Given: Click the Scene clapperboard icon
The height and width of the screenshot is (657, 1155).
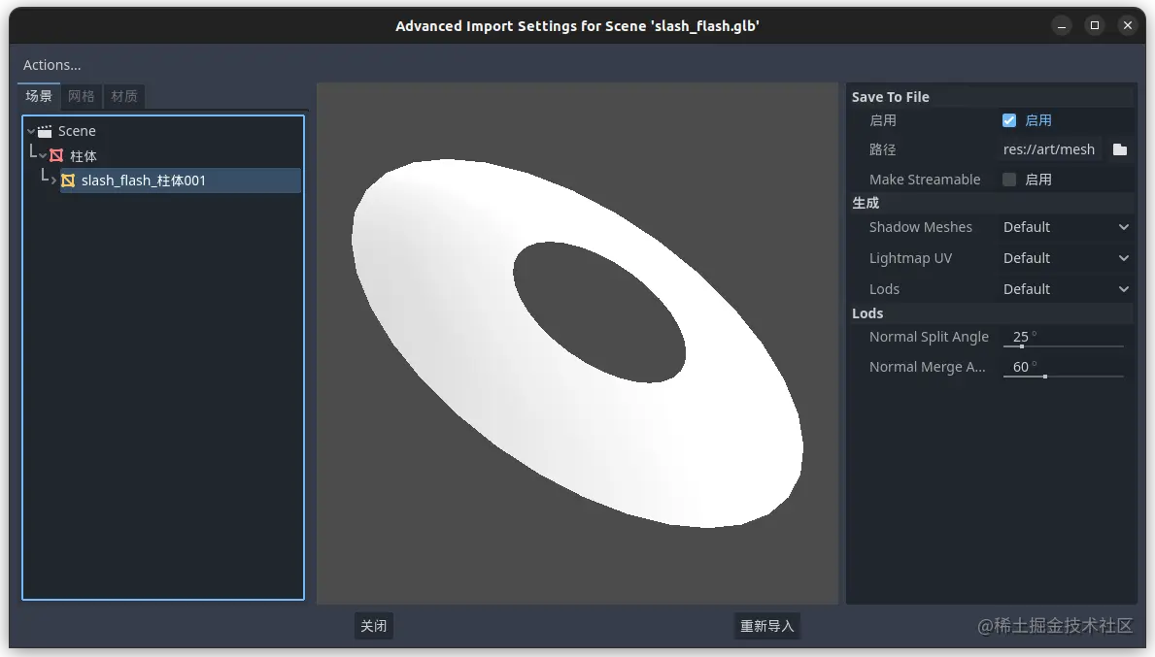Looking at the screenshot, I should click(45, 131).
